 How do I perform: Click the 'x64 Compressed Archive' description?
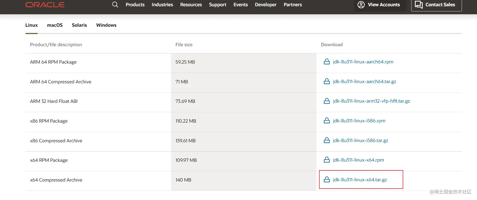(x=56, y=180)
